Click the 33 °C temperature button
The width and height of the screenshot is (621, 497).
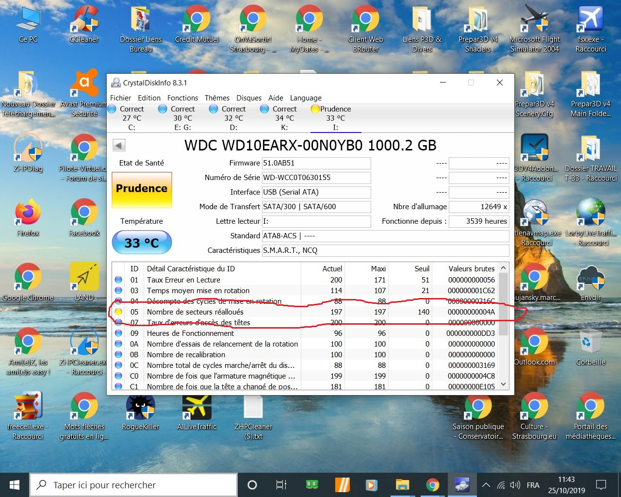click(142, 242)
